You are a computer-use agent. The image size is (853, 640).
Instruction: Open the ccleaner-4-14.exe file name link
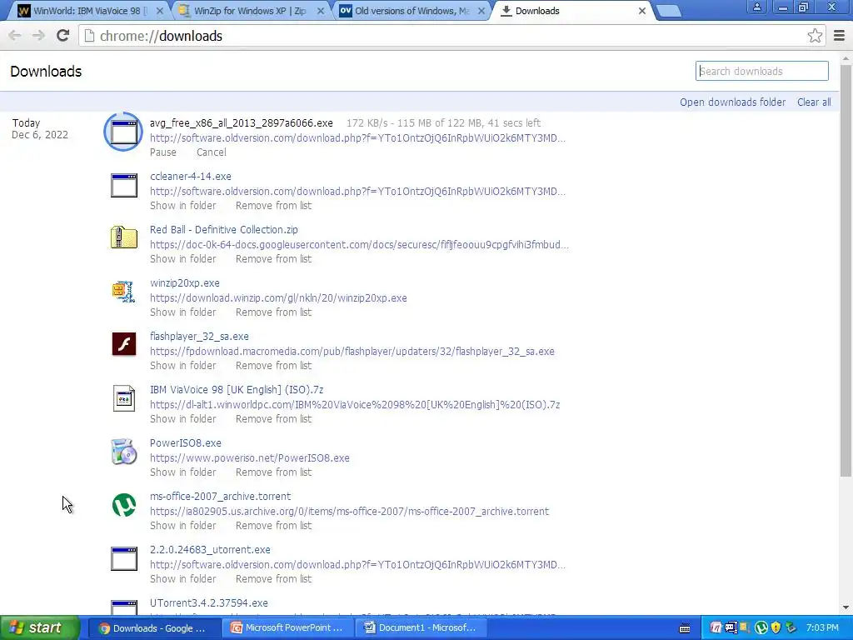point(191,177)
